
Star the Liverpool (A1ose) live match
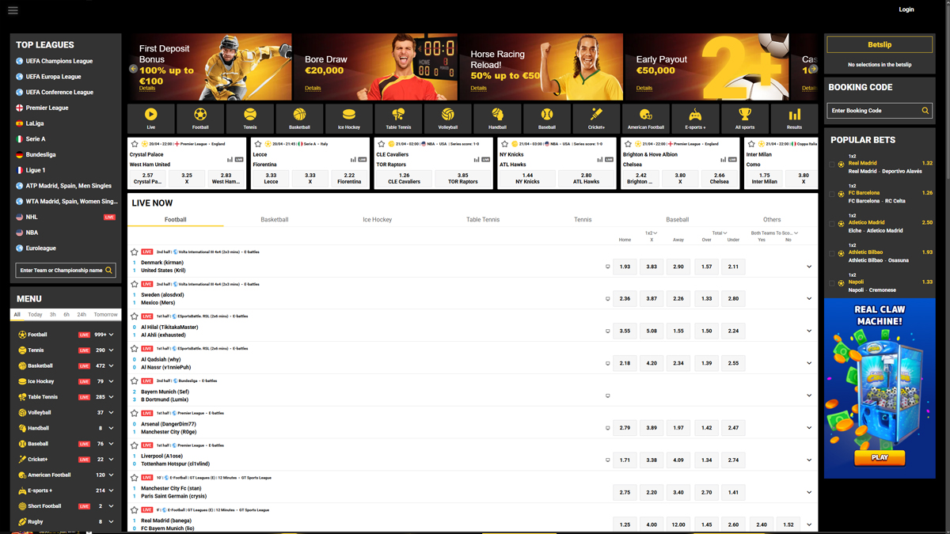[135, 445]
